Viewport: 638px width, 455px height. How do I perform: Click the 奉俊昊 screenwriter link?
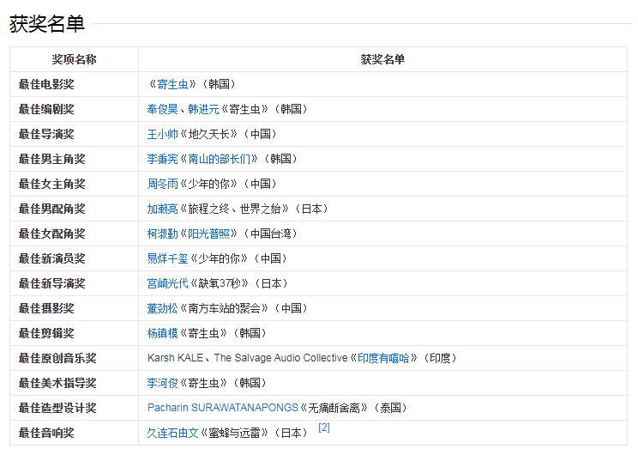163,109
